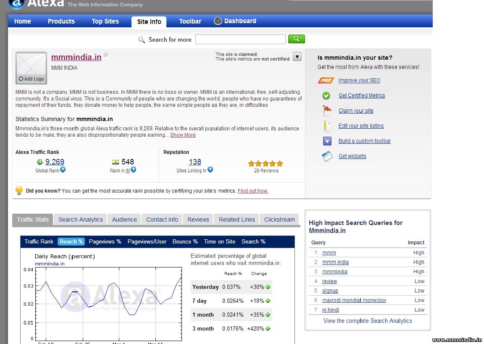484x344 pixels.
Task: Open the claimed status dropdown arrow
Action: point(297,57)
